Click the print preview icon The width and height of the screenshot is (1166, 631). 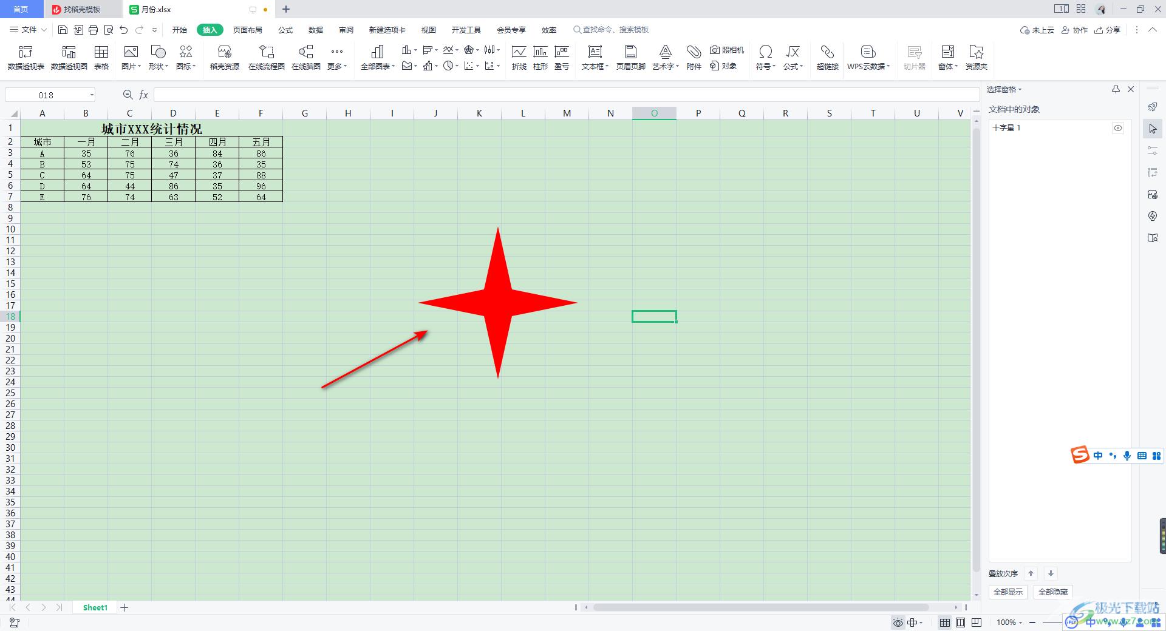[x=109, y=30]
